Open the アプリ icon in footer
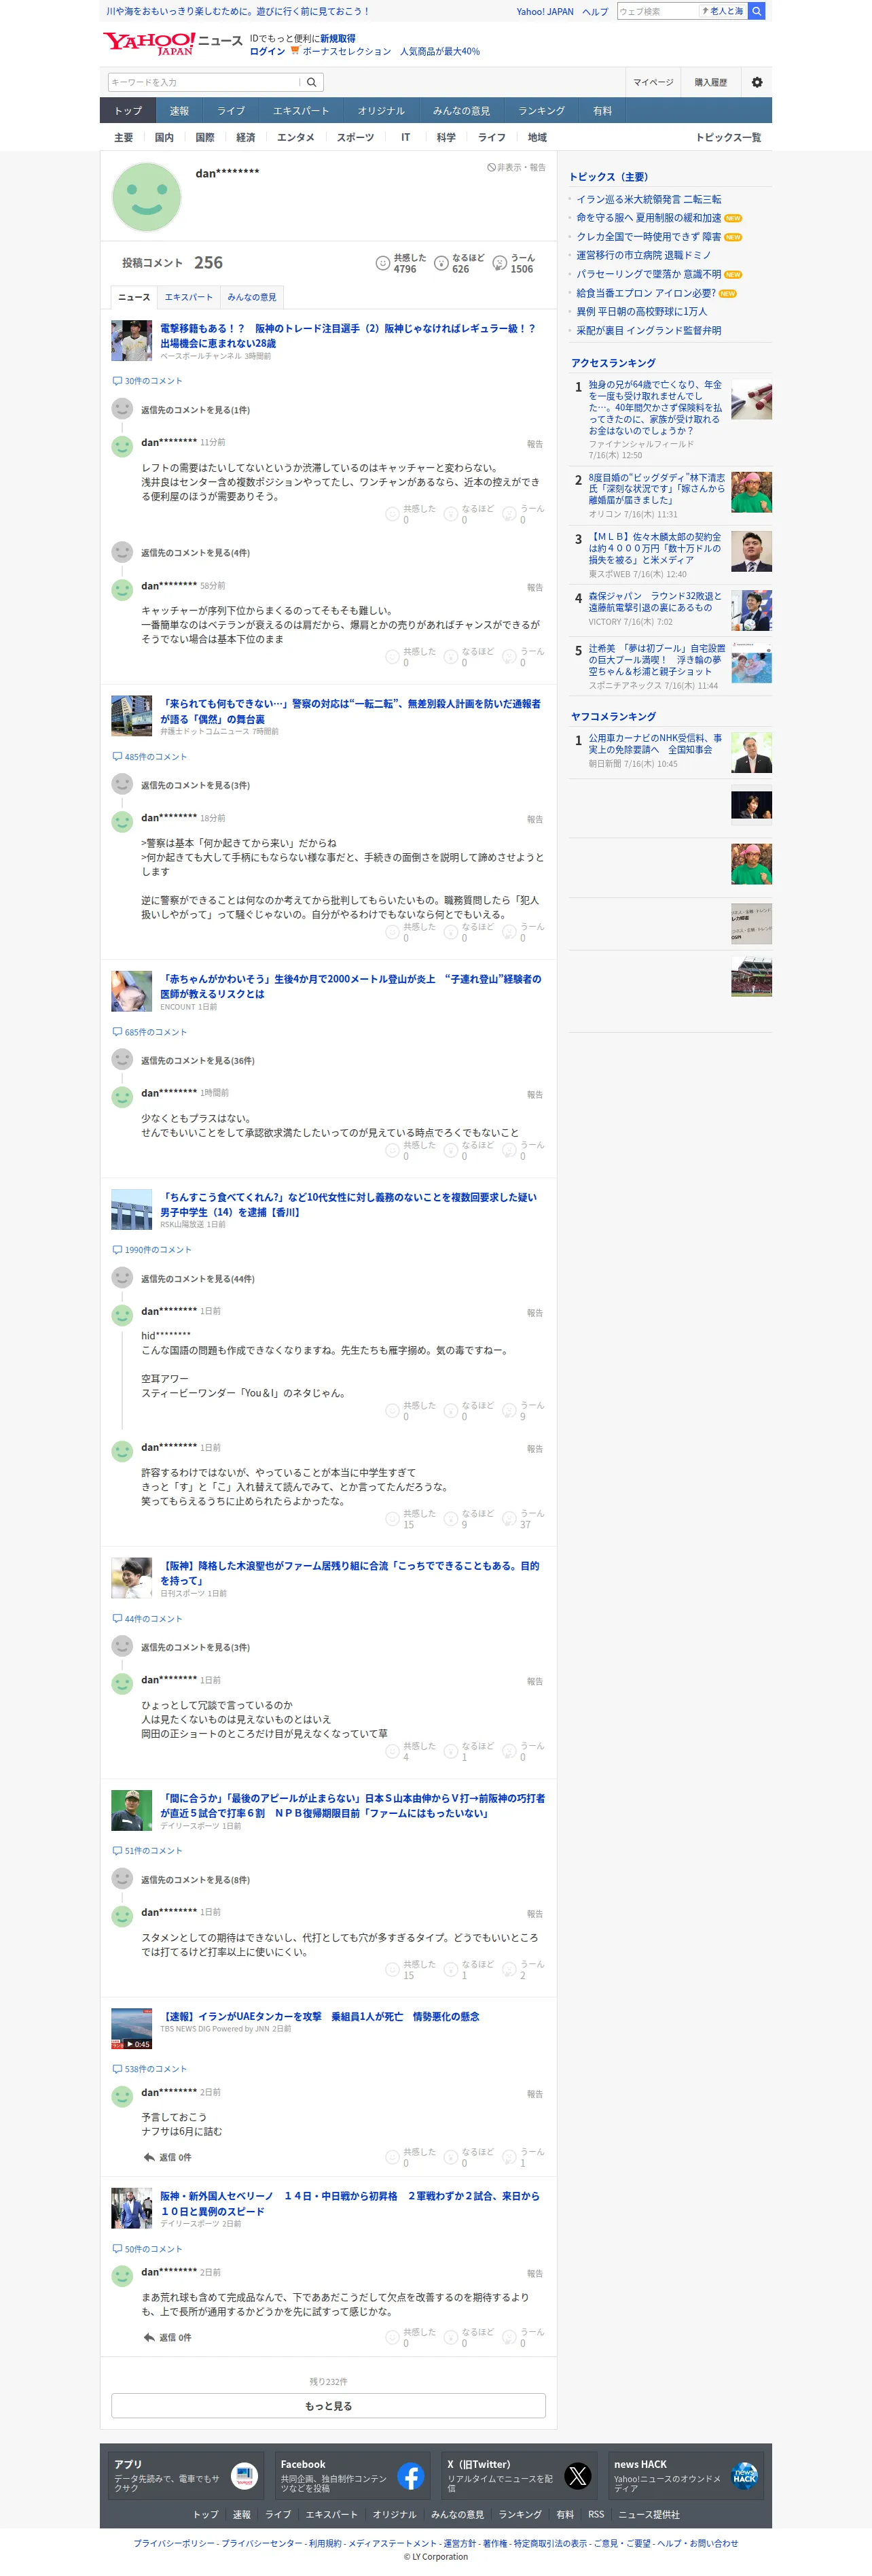 pyautogui.click(x=244, y=2475)
